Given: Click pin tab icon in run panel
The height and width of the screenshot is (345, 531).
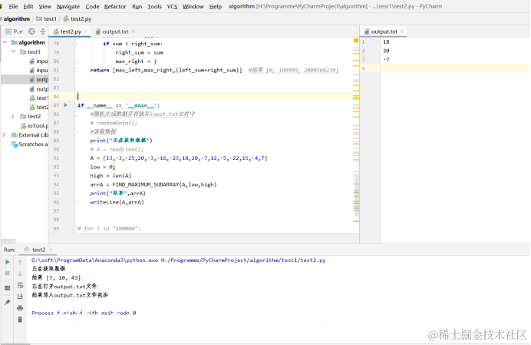Looking at the screenshot, I should click(x=7, y=302).
